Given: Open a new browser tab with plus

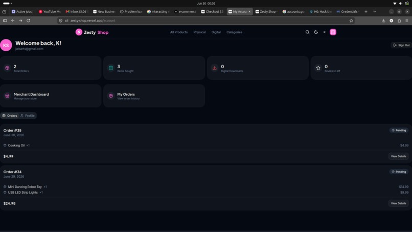Looking at the screenshot, I should click(x=366, y=12).
